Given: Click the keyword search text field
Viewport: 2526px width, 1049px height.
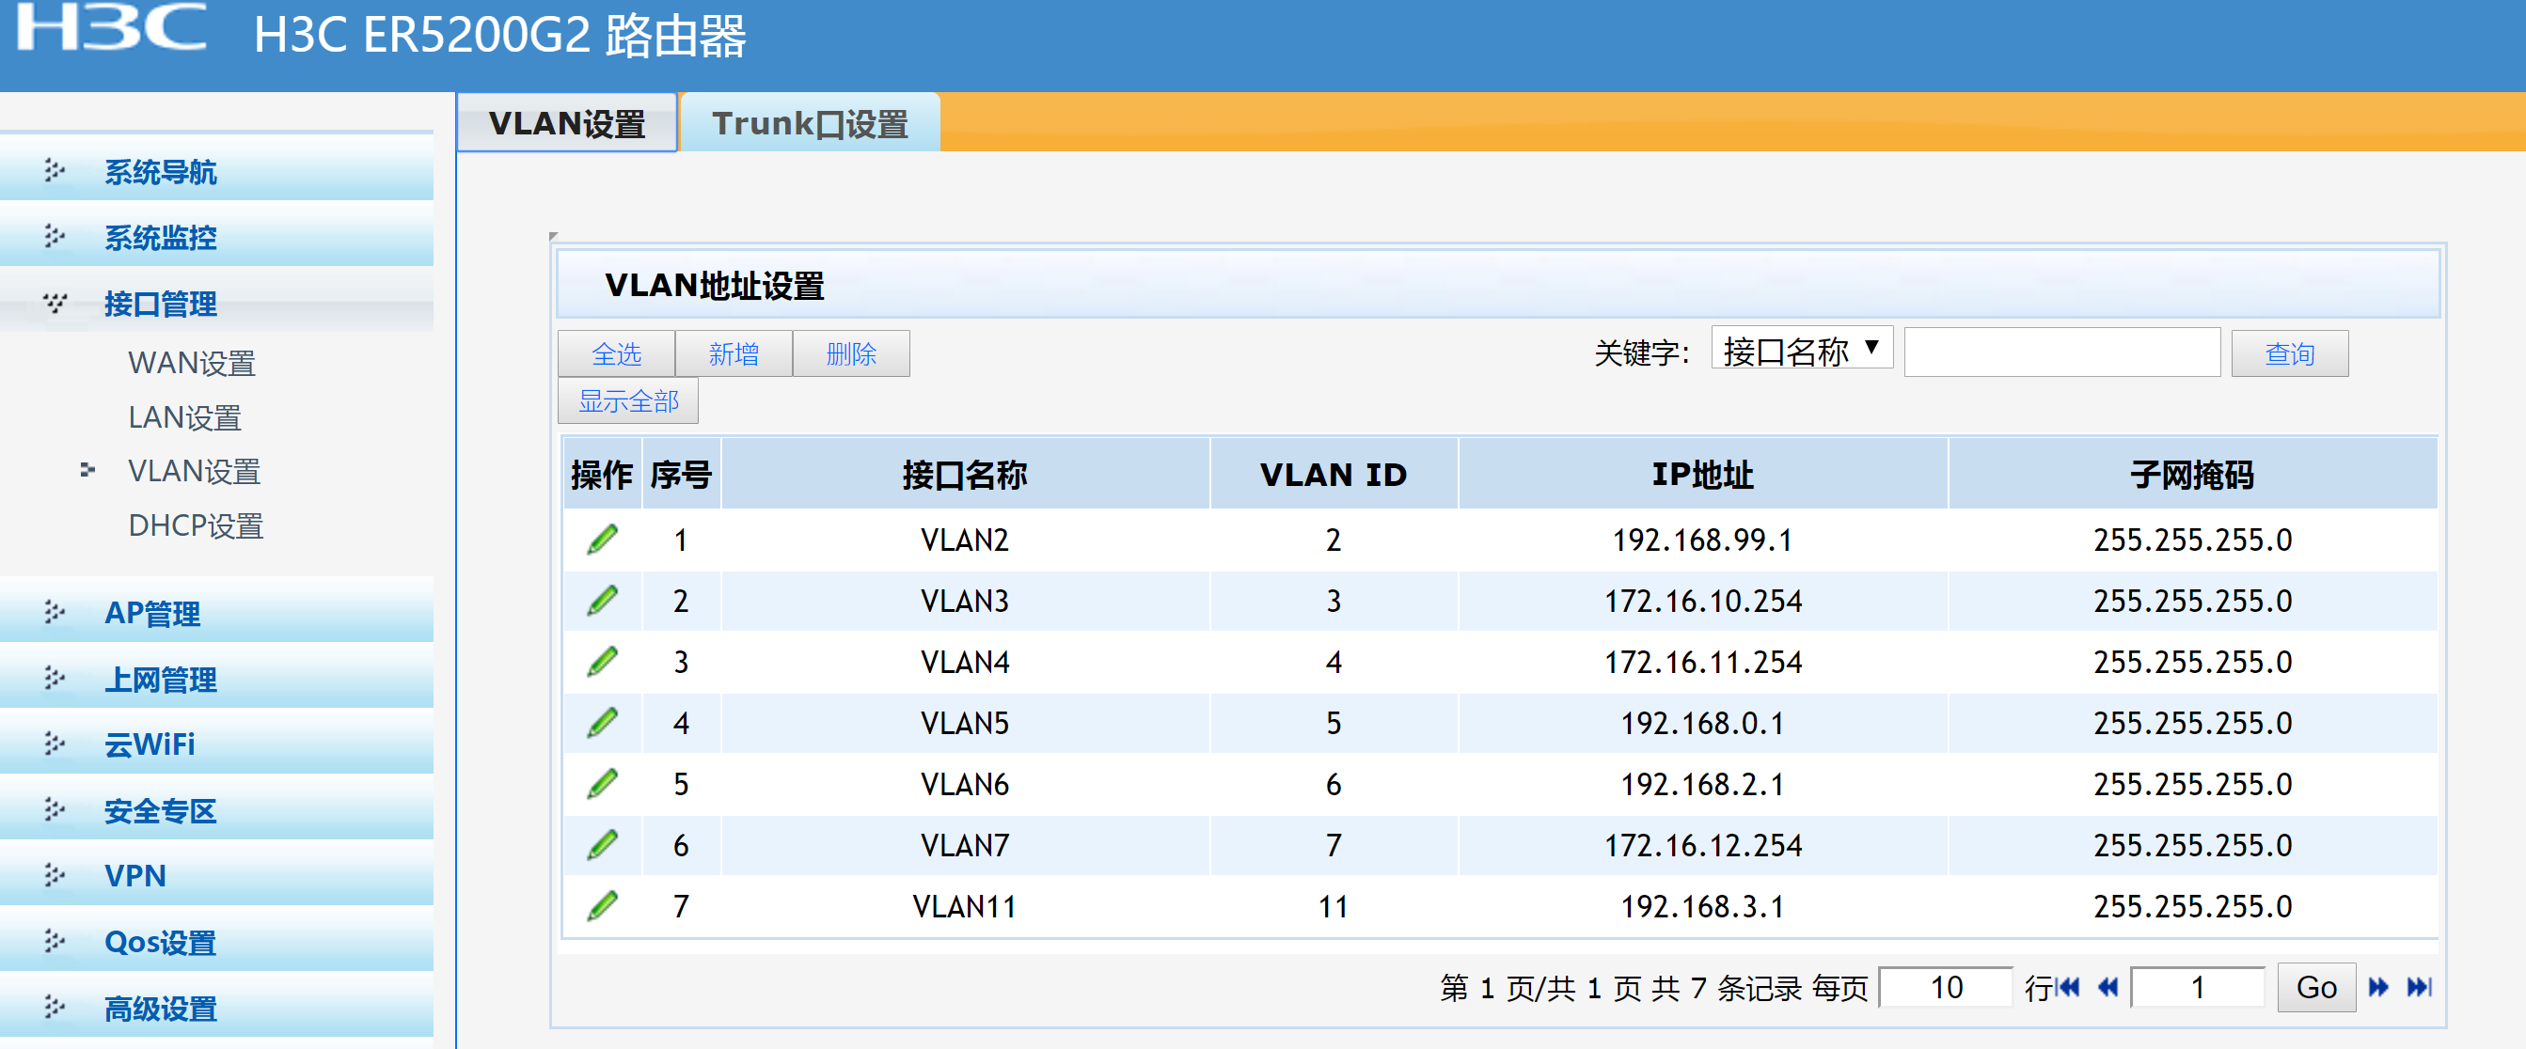Looking at the screenshot, I should click(x=2061, y=352).
